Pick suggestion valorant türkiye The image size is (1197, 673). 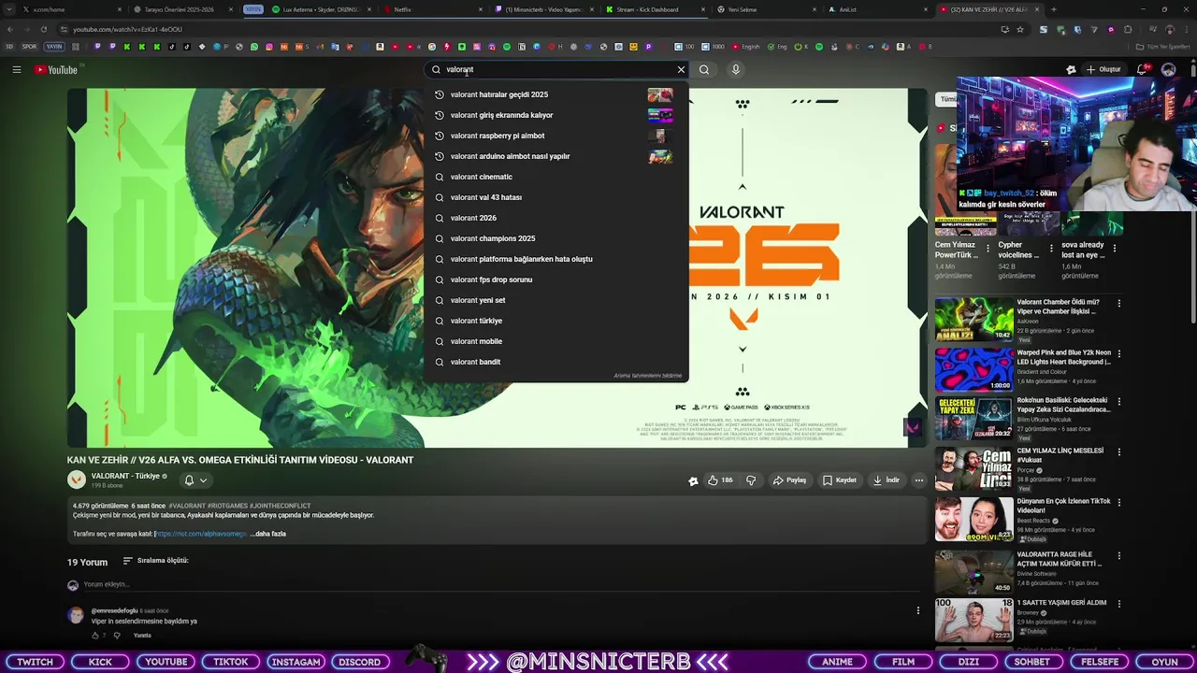point(555,321)
